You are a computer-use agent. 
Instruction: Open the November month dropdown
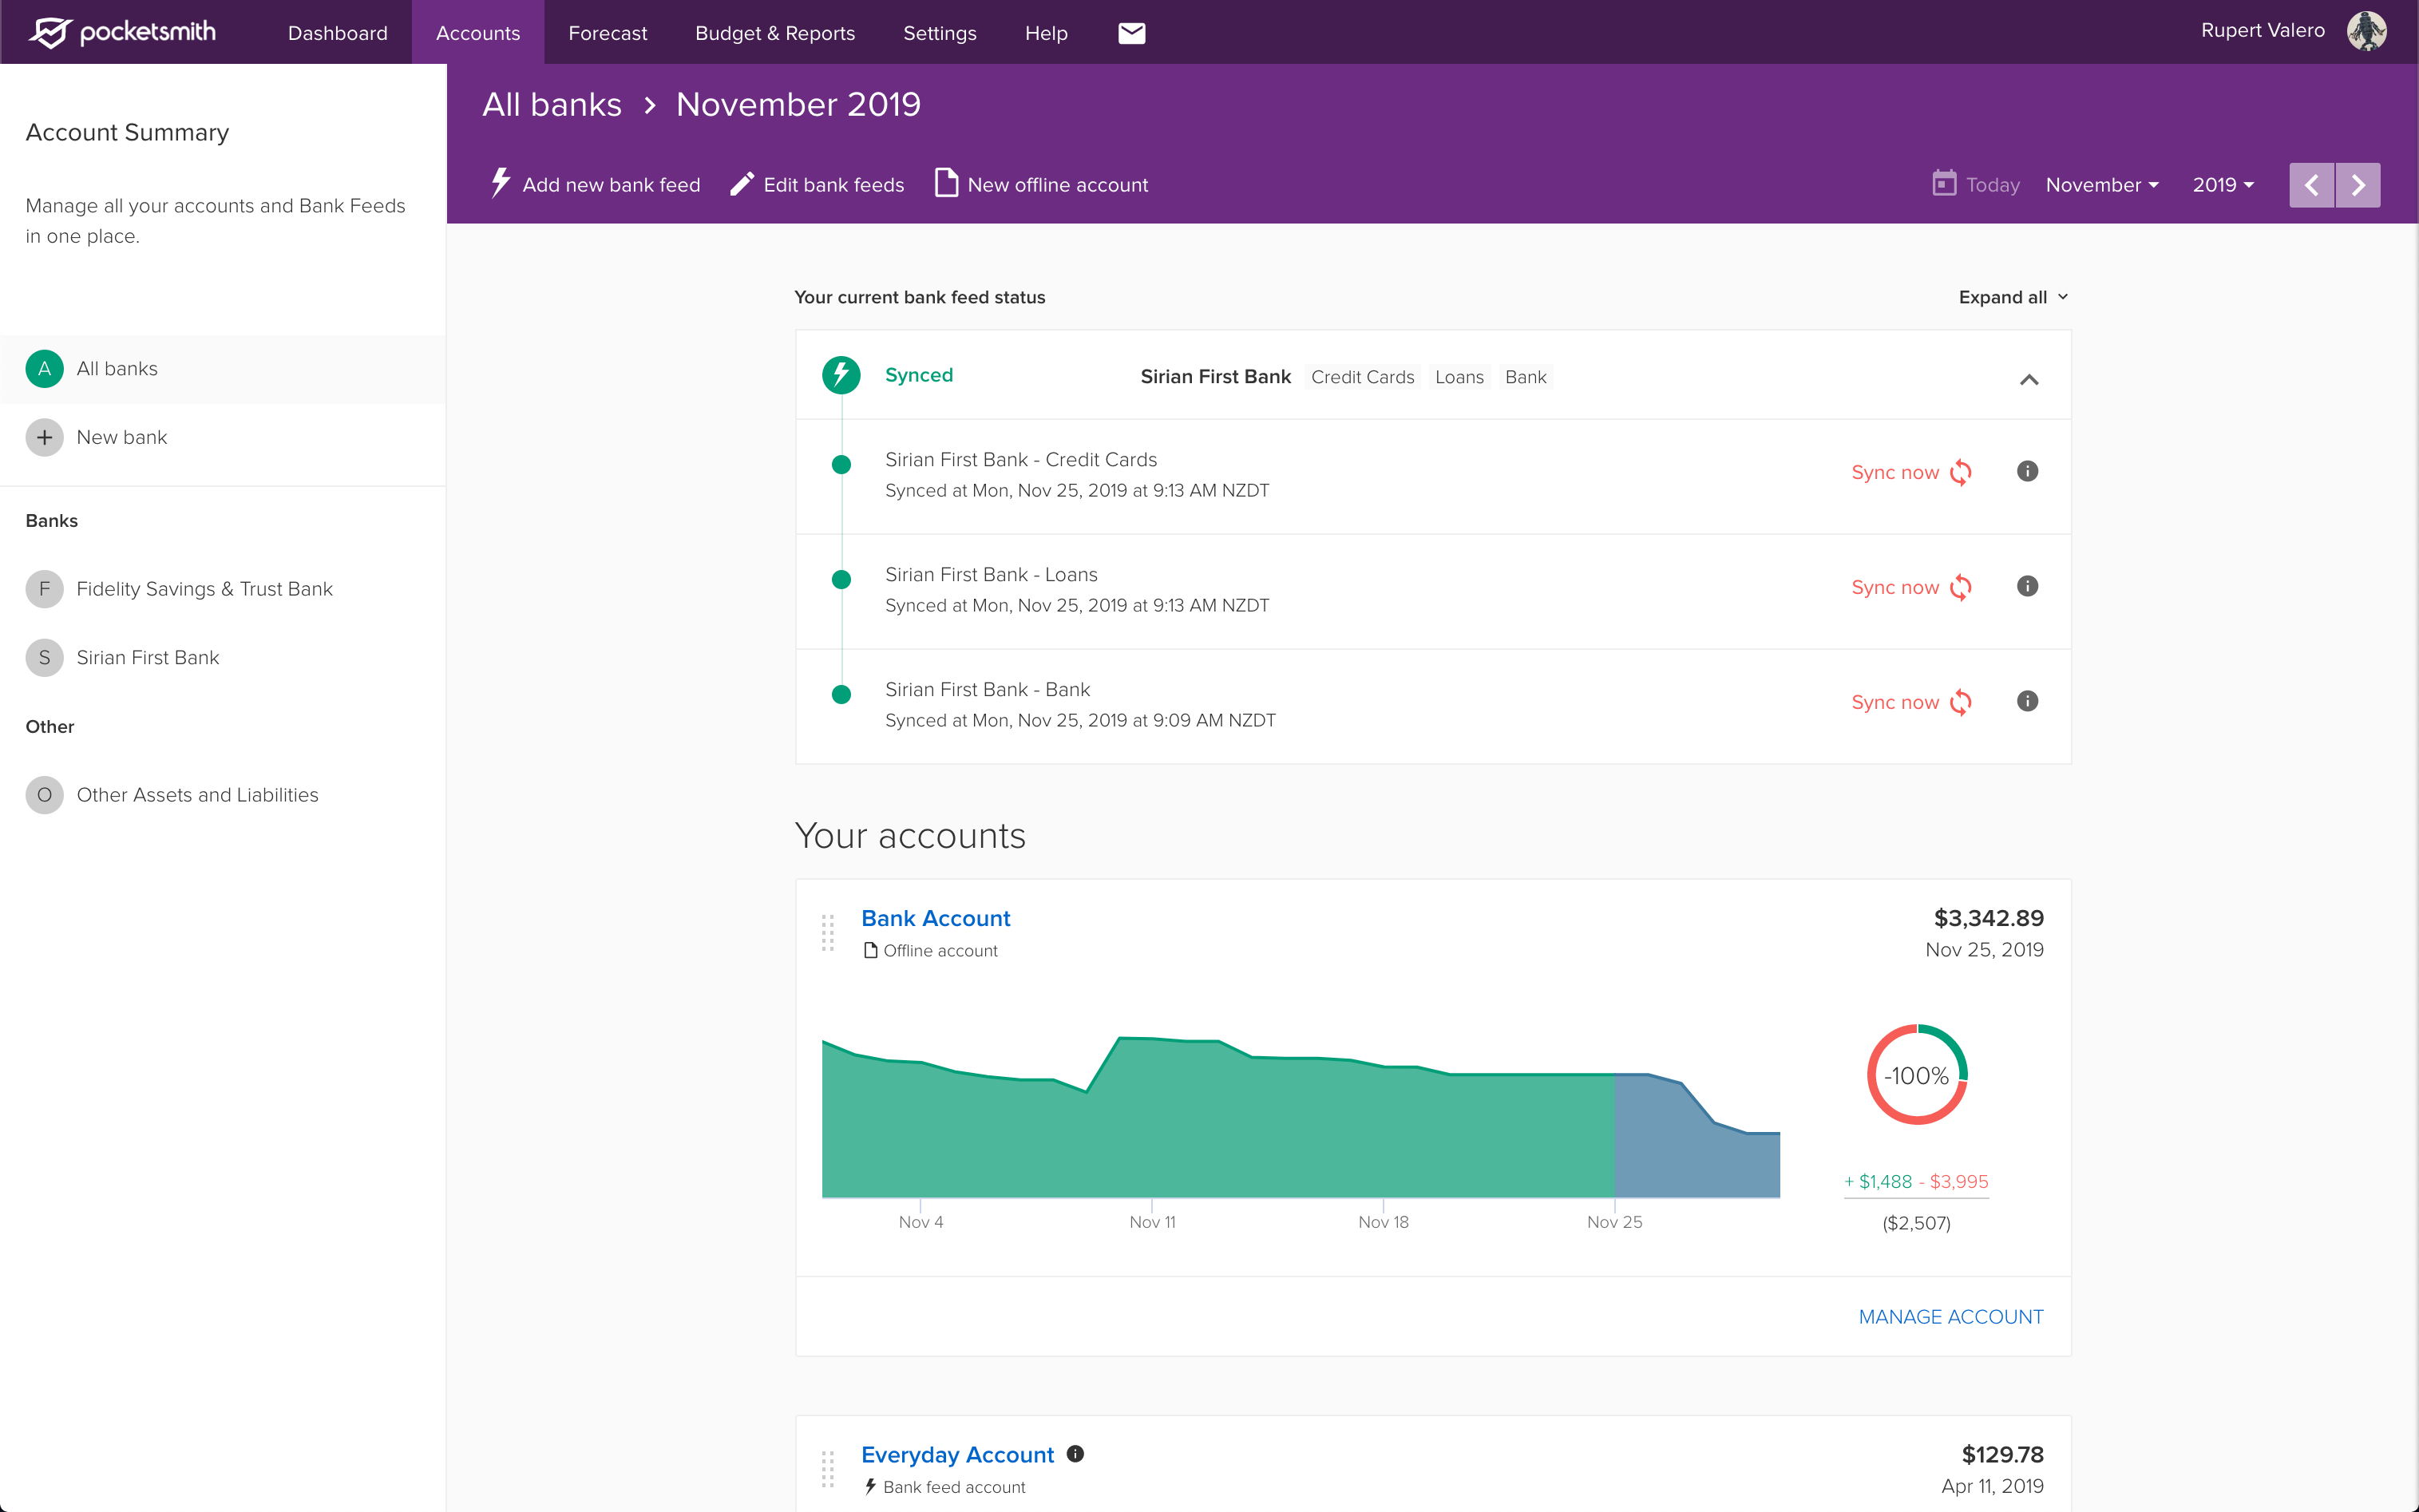point(2102,185)
